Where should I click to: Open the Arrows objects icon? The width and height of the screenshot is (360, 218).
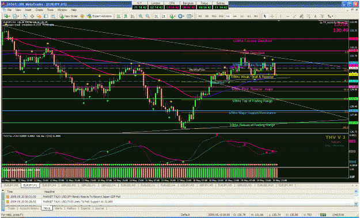point(329,16)
